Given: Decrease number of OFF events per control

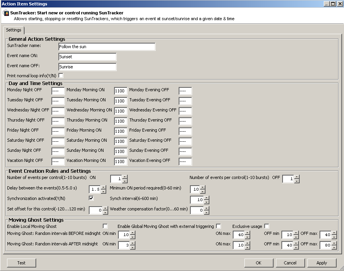Looking at the screenshot, I should point(297,181).
